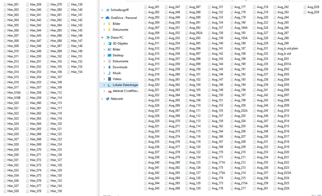Select OneDrive - Personal in navigation pane
This screenshot has width=322, height=196.
pos(124,18)
